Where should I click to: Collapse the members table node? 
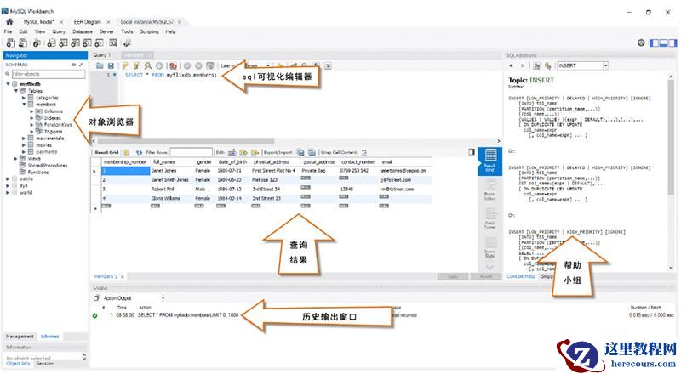point(24,105)
